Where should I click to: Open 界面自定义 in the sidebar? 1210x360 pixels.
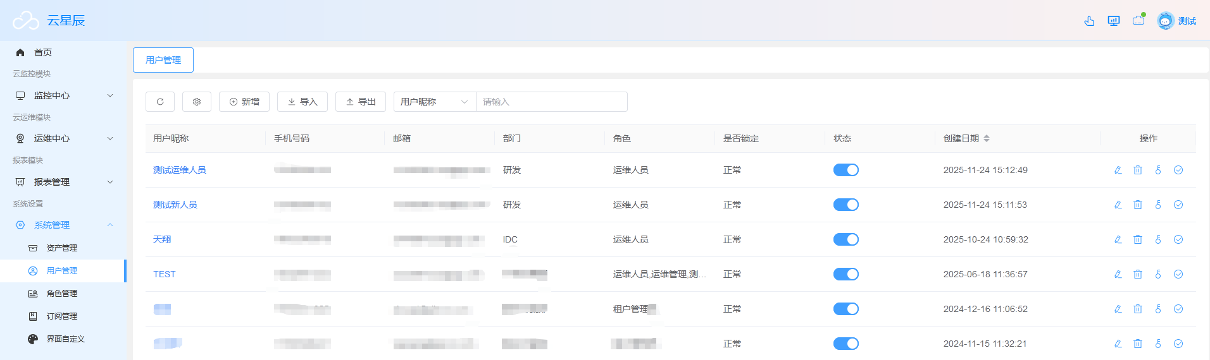(63, 339)
